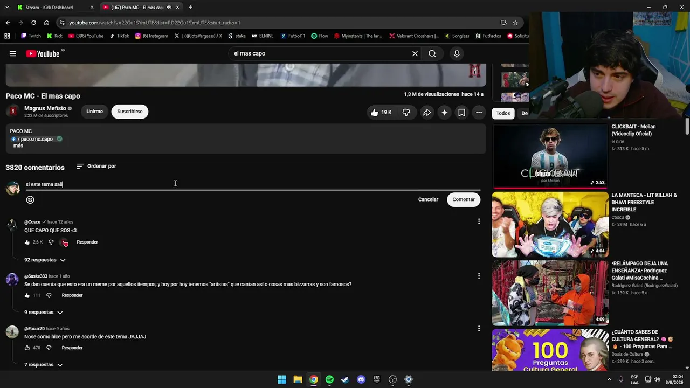Open Magnus Mefisto channel avatar
Screen dimensions: 690x388
12,112
